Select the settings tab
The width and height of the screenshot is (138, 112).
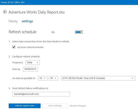[x=27, y=21]
